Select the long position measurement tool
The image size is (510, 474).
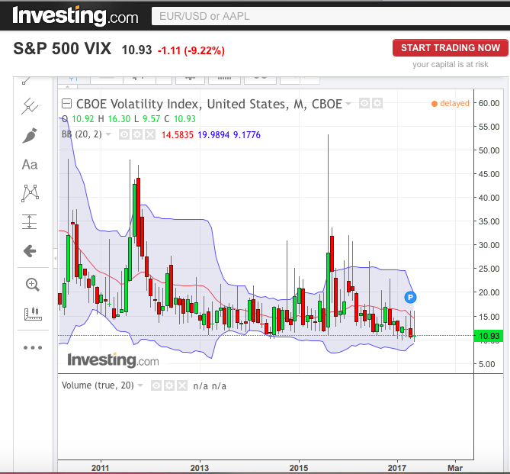click(x=29, y=222)
